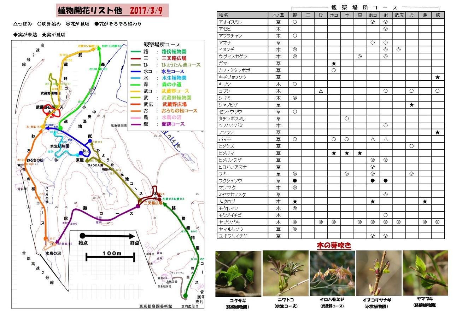Select the △つぼみ legend entry

click(x=22, y=24)
